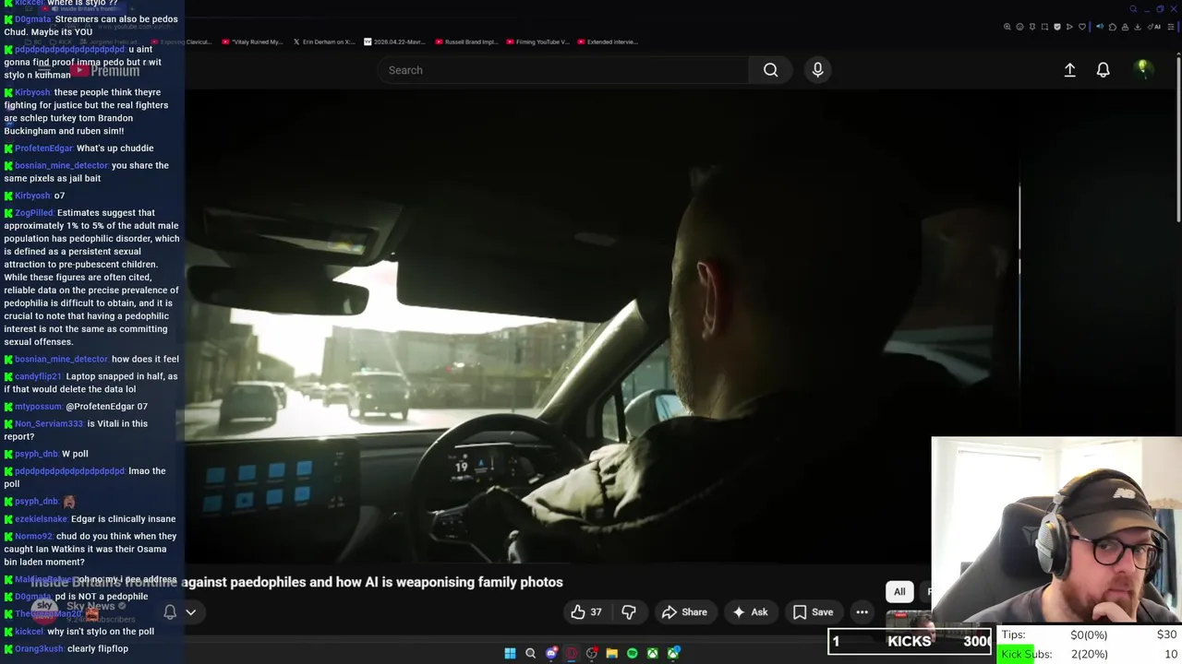Click chat username ZogPilled
The height and width of the screenshot is (664, 1182).
point(34,213)
